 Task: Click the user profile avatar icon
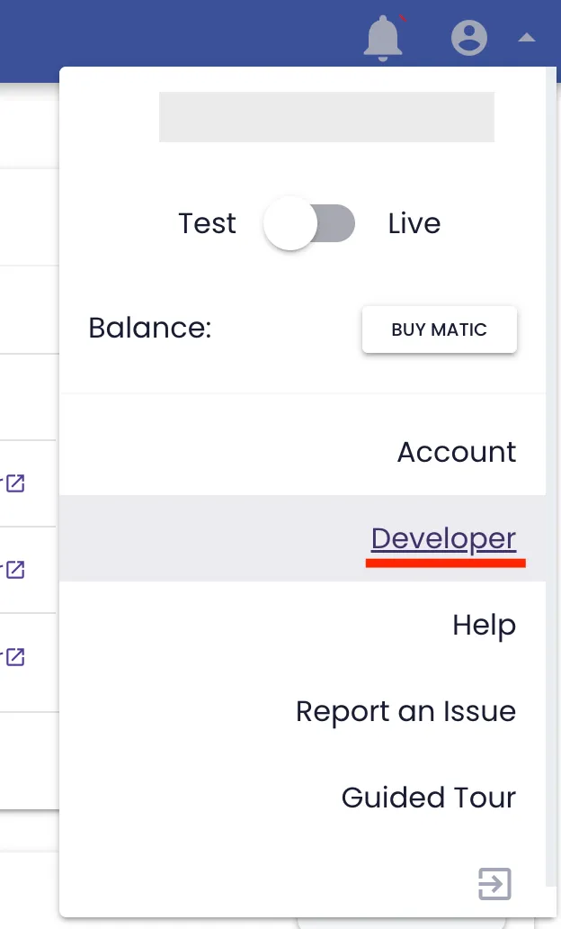(x=469, y=38)
